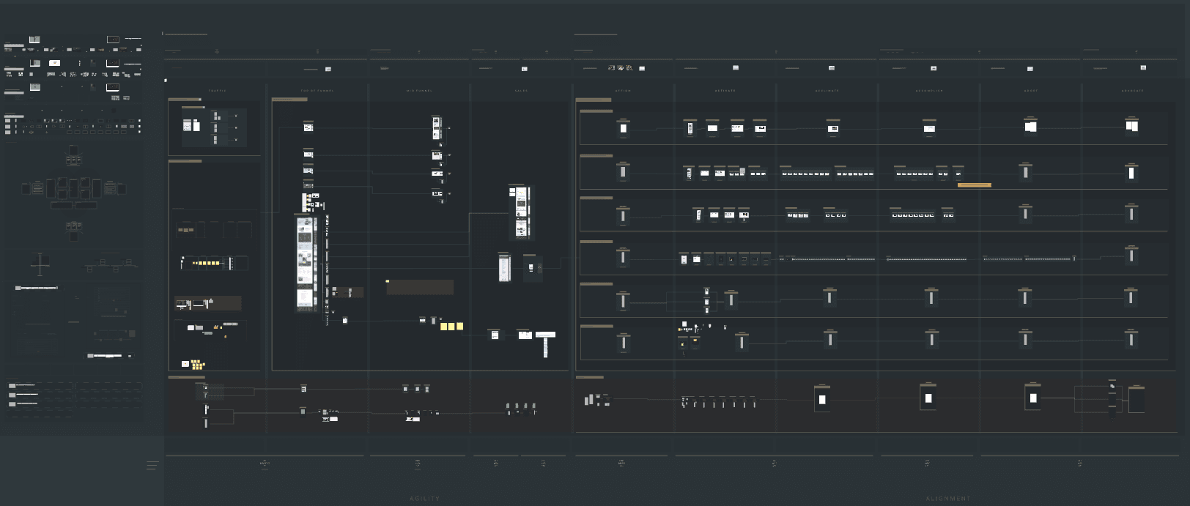Image resolution: width=1190 pixels, height=506 pixels.
Task: Open the header thumbnail above the Accomplish column
Action: click(x=934, y=68)
